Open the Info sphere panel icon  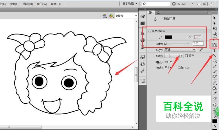pyautogui.click(x=142, y=40)
